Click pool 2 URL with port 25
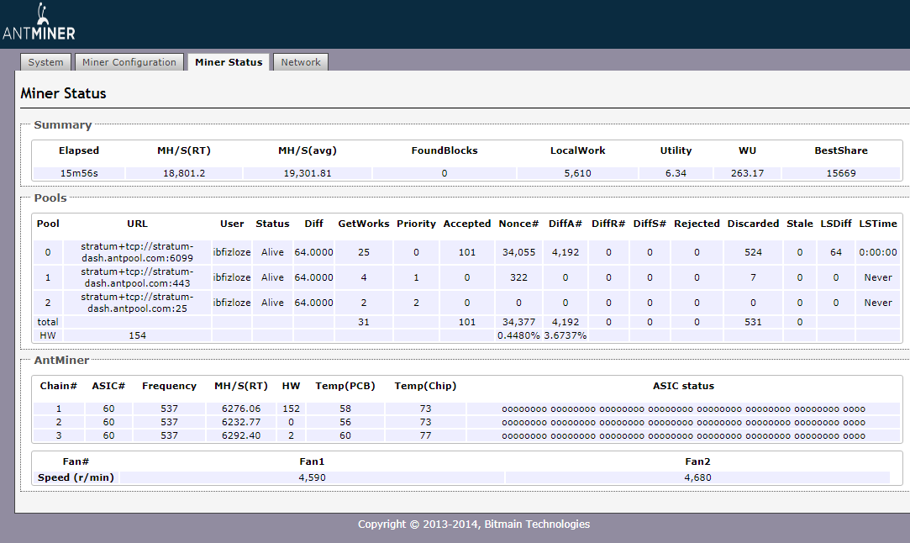 click(137, 303)
